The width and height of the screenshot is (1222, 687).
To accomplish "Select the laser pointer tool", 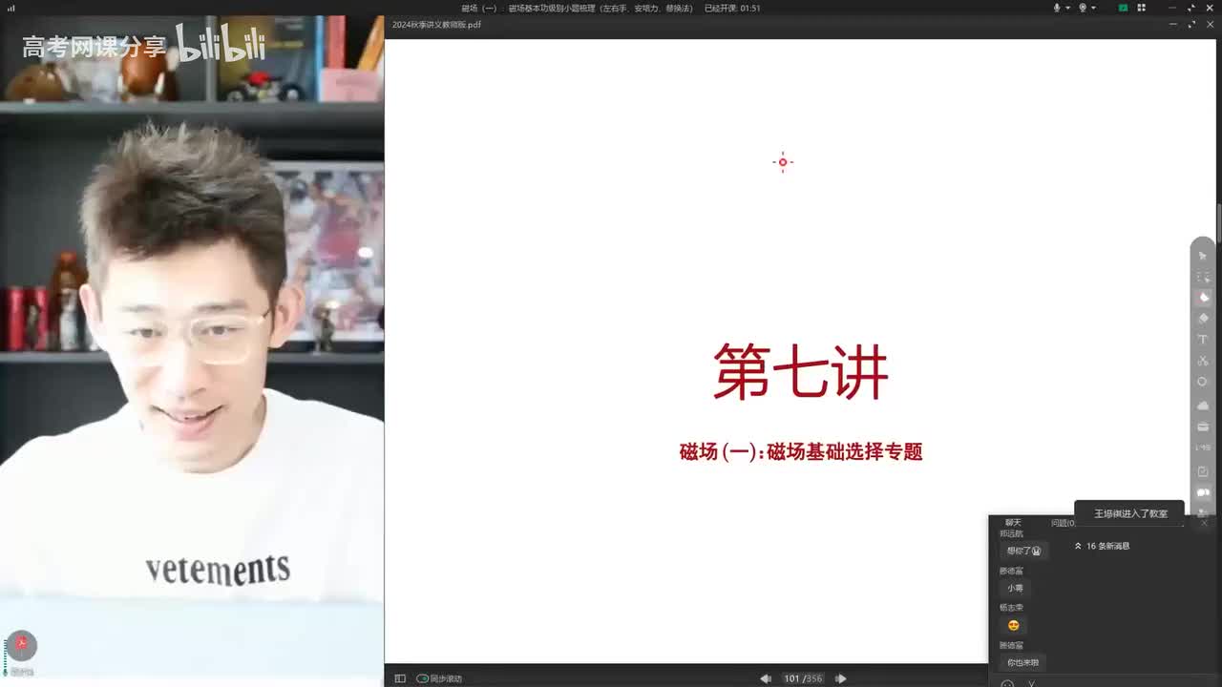I will pos(1203,277).
